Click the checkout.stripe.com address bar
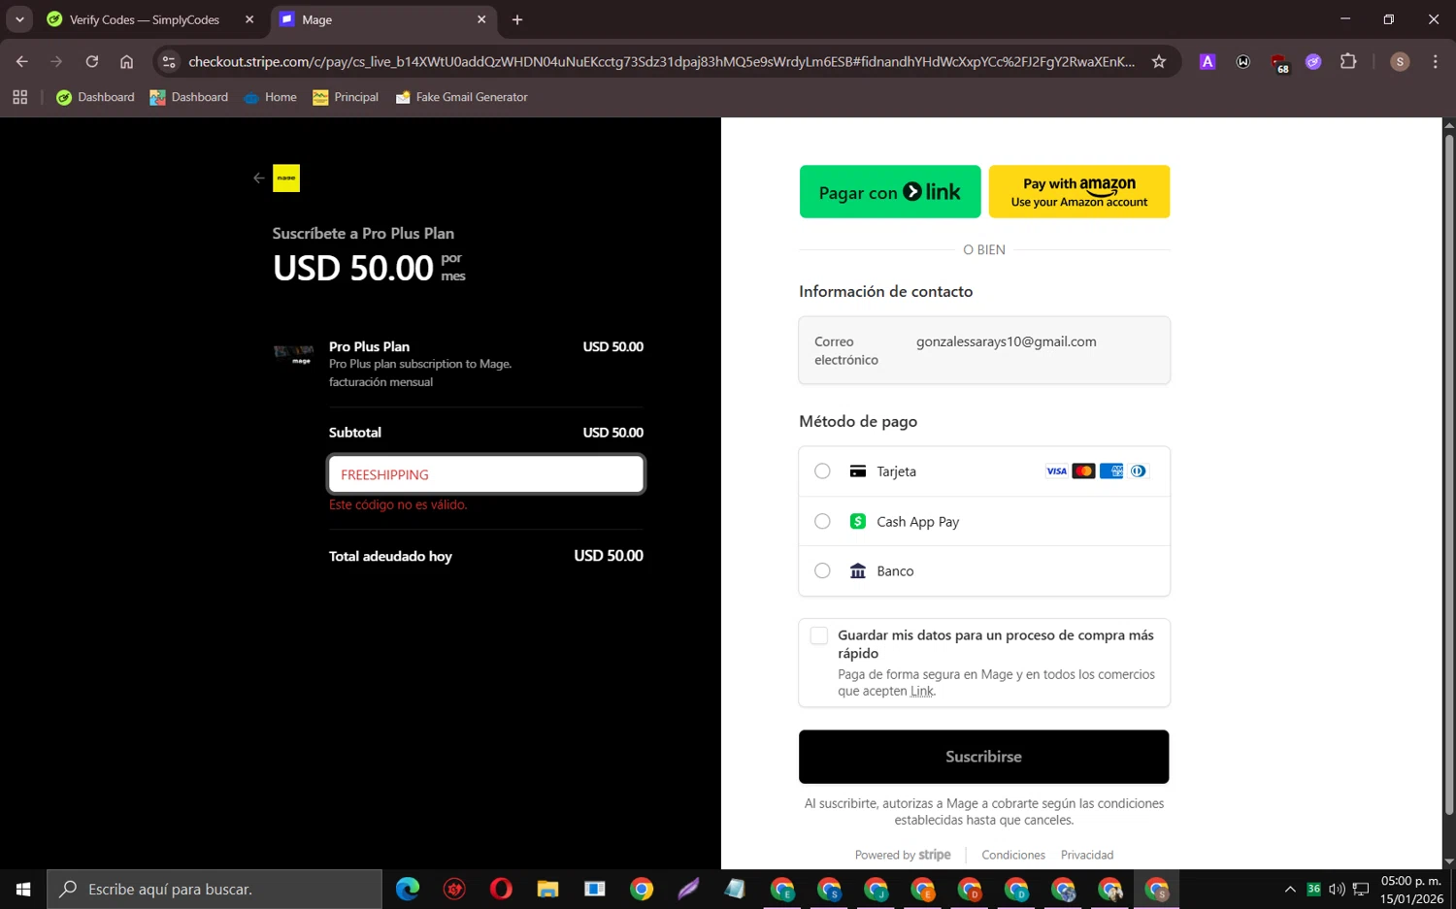The height and width of the screenshot is (909, 1456). 660,61
